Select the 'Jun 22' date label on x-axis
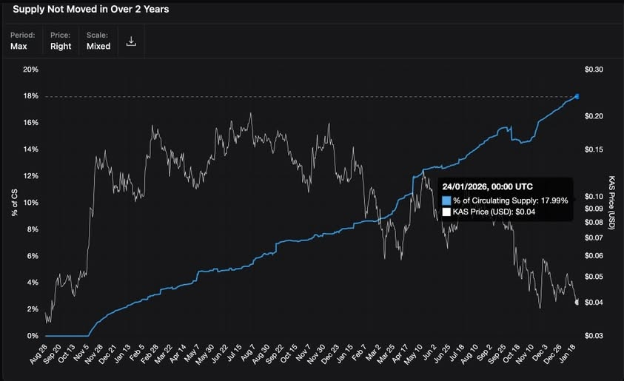This screenshot has width=624, height=381. [x=220, y=354]
